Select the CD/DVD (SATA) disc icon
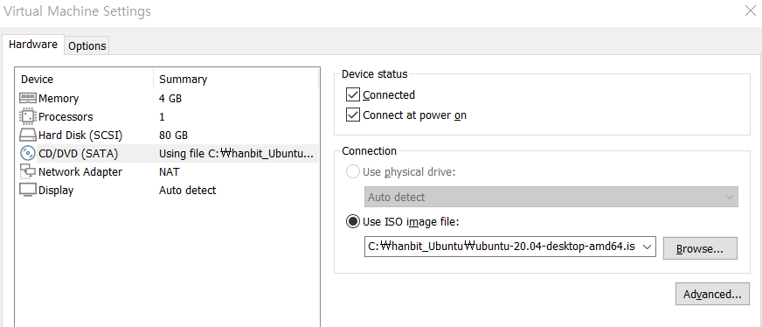The image size is (762, 327). [x=28, y=154]
